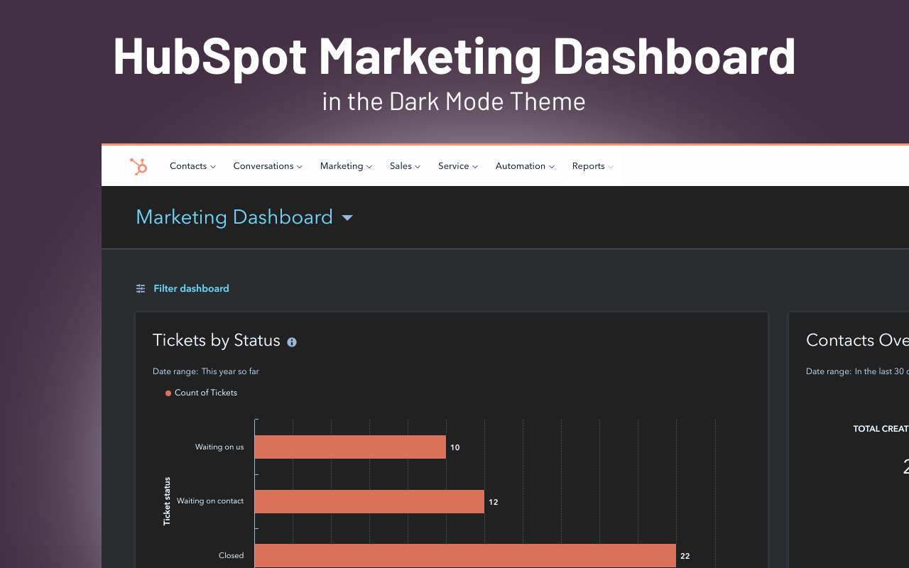Click the Contacts chevron arrow
909x568 pixels.
coord(213,167)
